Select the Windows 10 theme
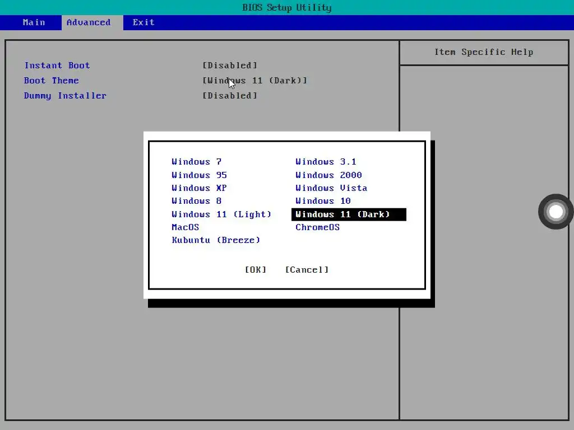The image size is (574, 430). 323,201
